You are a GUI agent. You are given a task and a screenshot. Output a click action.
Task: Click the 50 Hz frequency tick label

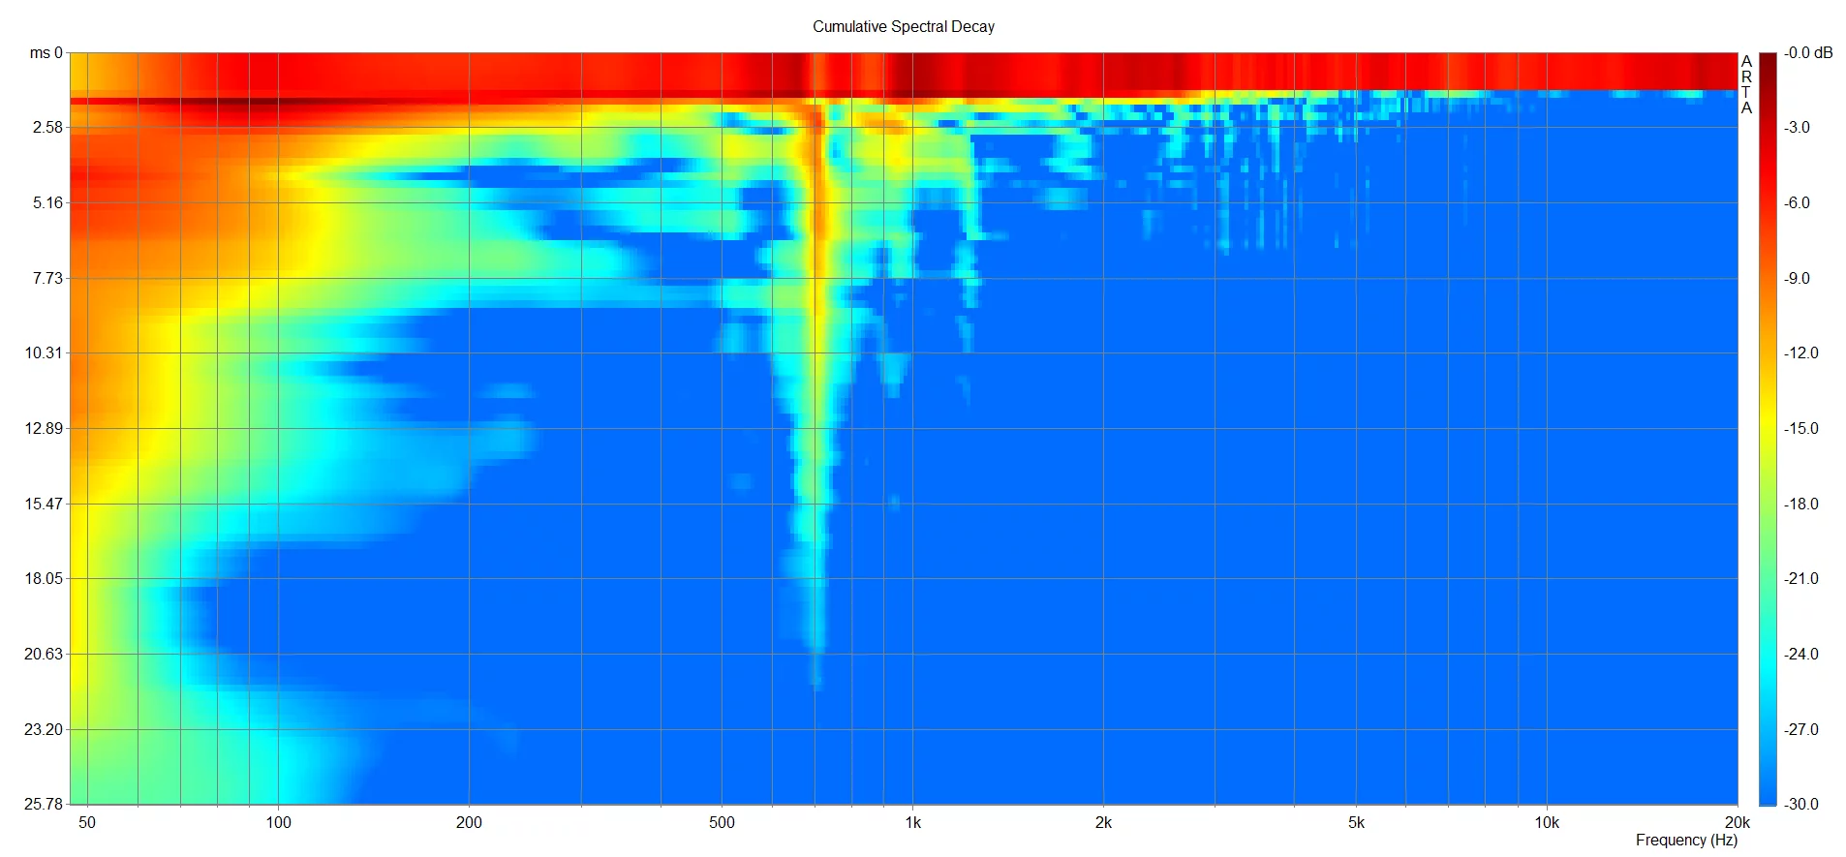87,822
